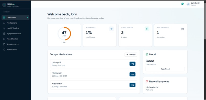Open Health Timeline page
This screenshot has height=100, width=206.
(15, 28)
